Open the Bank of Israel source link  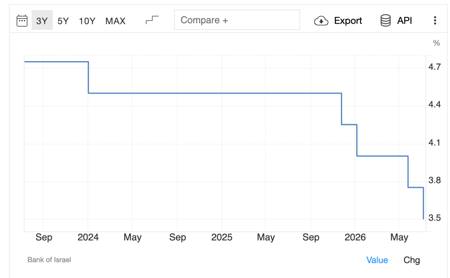49,260
